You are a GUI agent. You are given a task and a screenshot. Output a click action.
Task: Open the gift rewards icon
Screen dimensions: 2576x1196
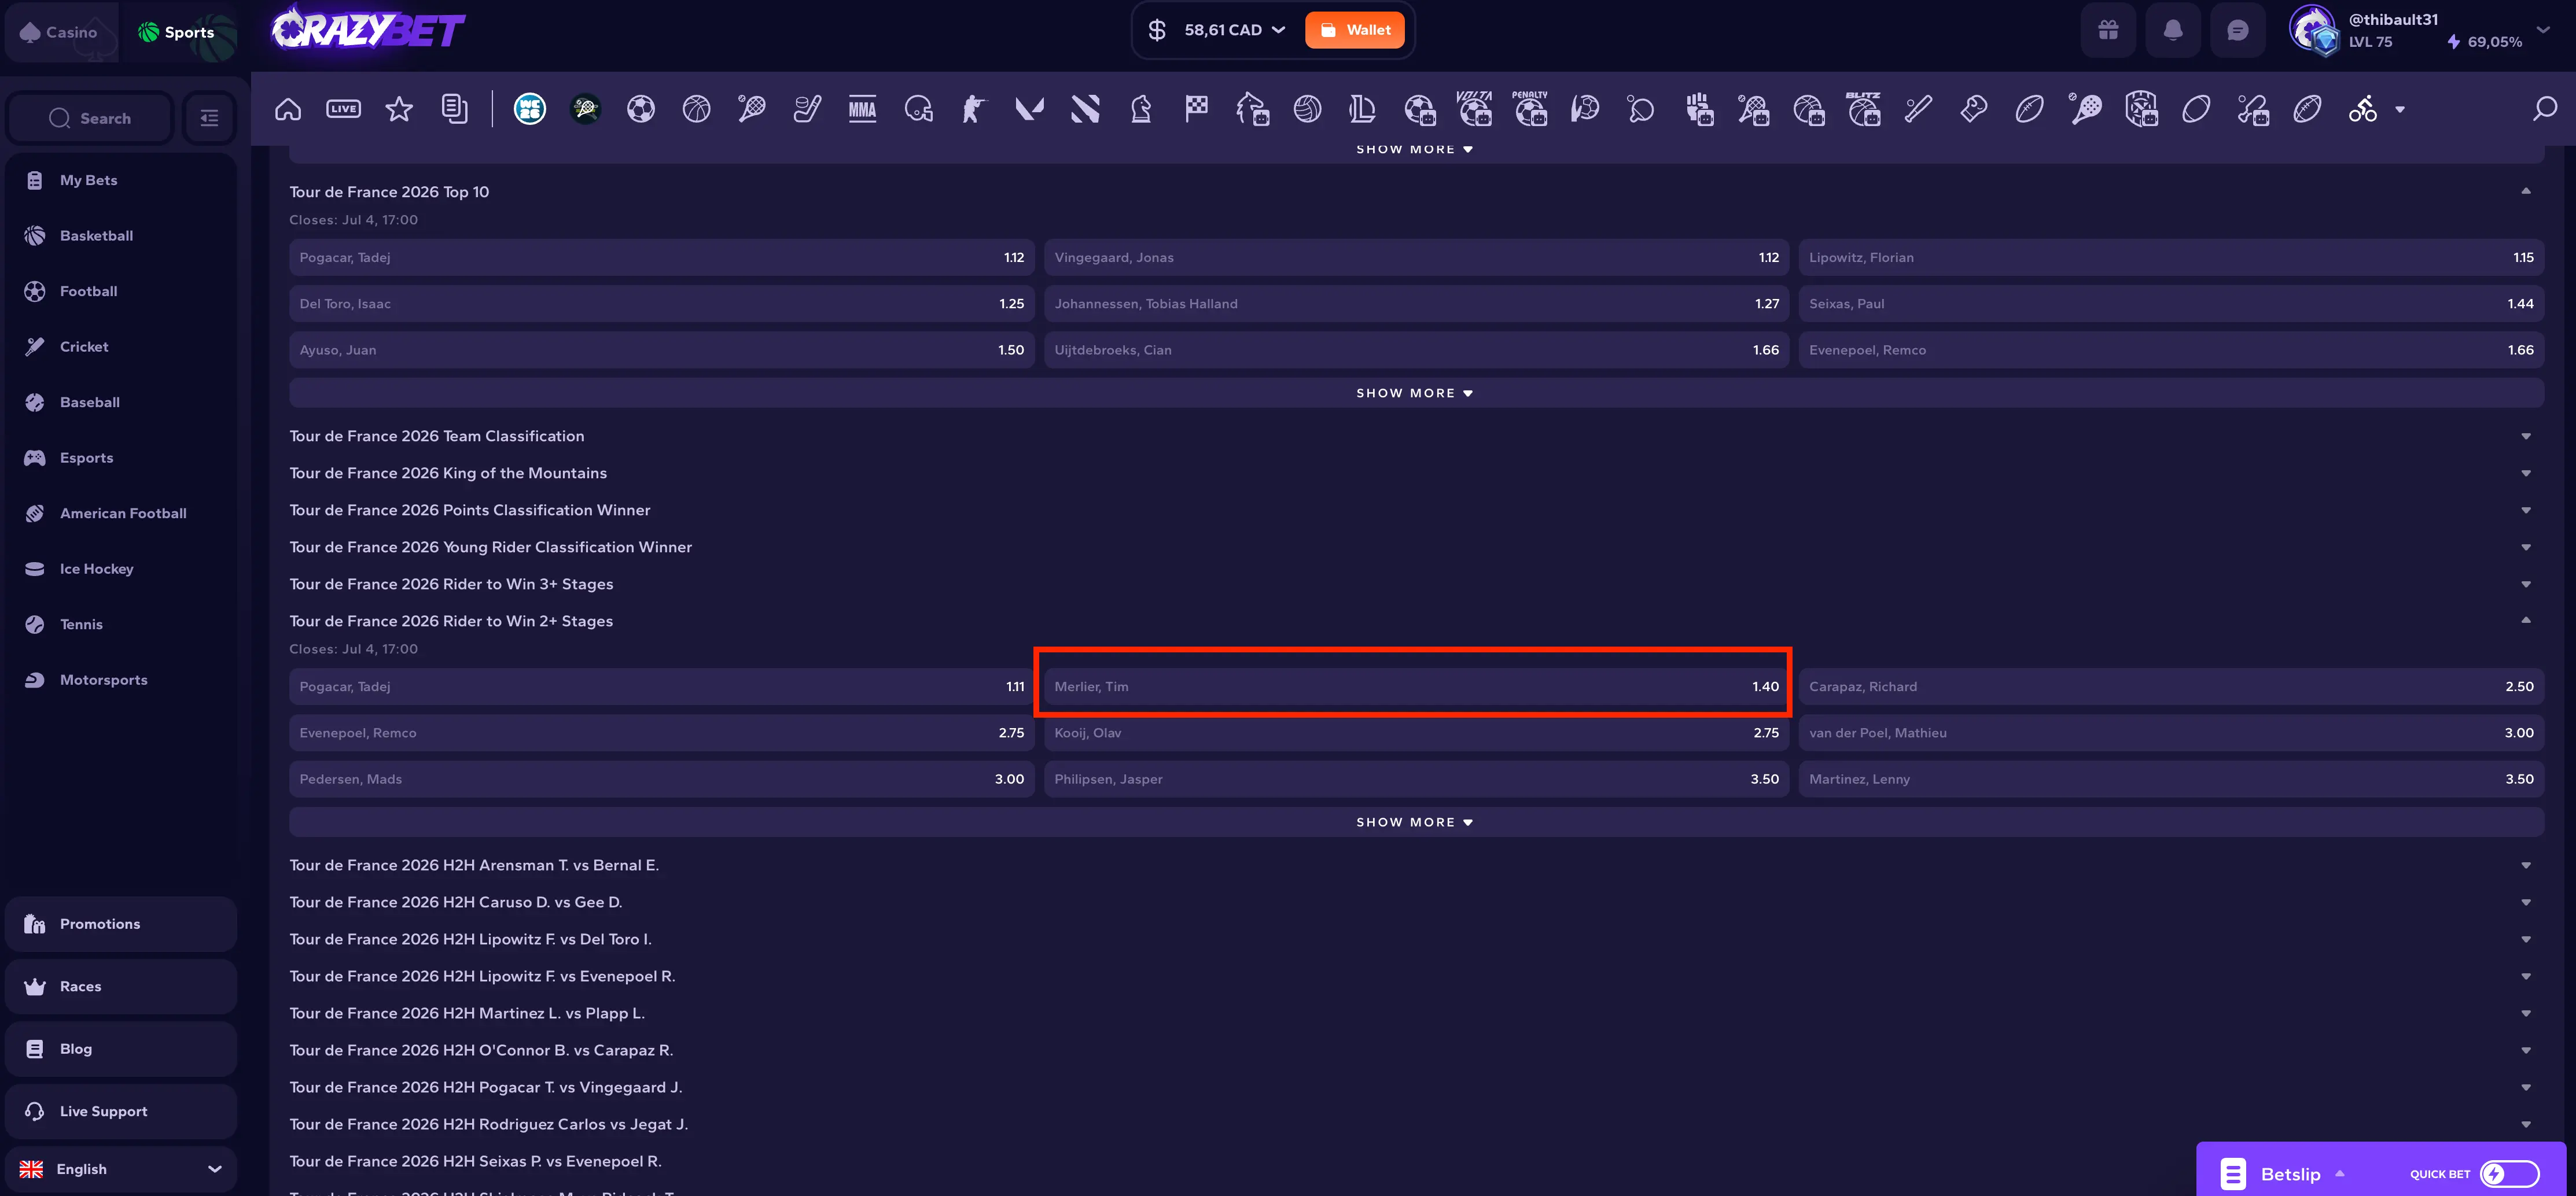(2108, 31)
